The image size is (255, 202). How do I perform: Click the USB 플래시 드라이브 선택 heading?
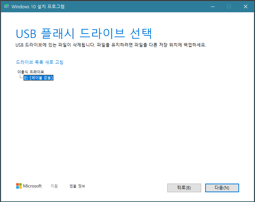tap(84, 34)
